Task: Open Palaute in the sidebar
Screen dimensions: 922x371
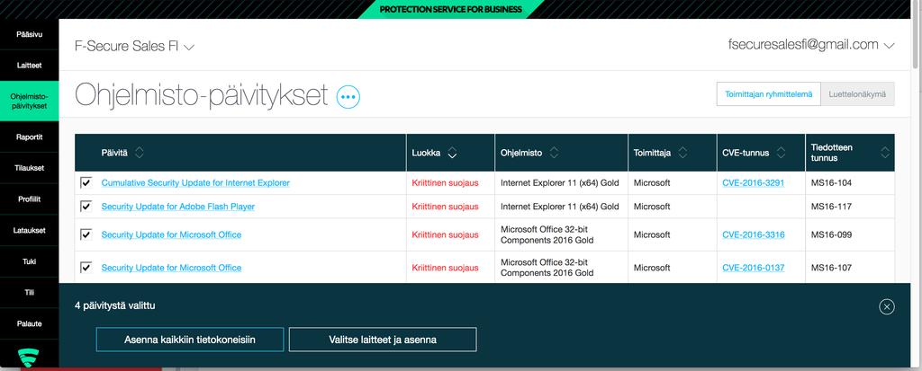Action: point(30,323)
